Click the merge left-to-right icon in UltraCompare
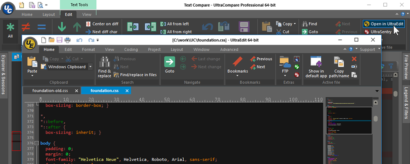Screen dimensions: 410x164 click(x=133, y=27)
